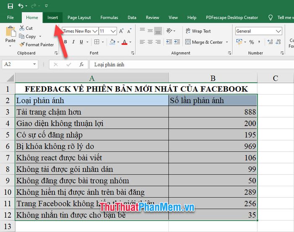Open the undo history dropdown arrow

(x=26, y=6)
